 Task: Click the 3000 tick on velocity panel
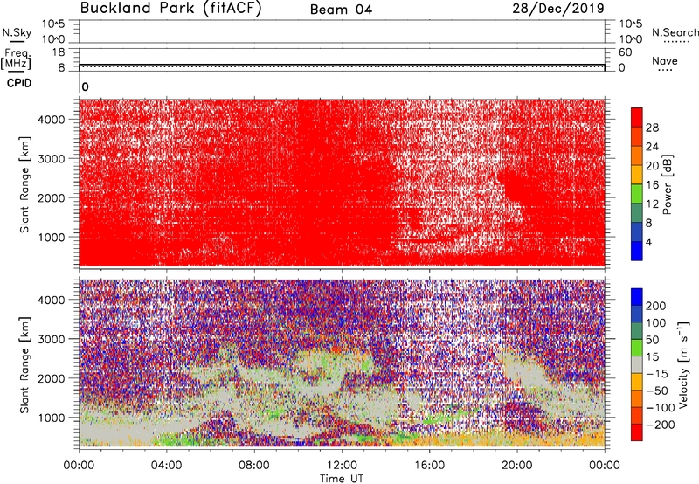pyautogui.click(x=51, y=339)
